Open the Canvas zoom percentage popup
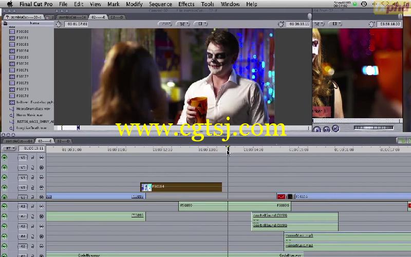This screenshot has height=257, width=411. point(165,24)
